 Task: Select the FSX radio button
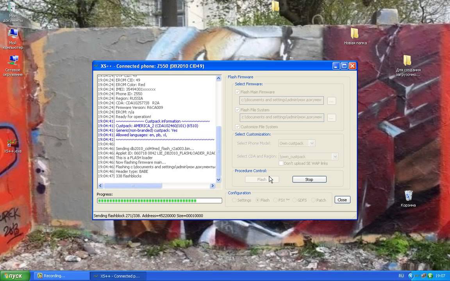(275, 200)
